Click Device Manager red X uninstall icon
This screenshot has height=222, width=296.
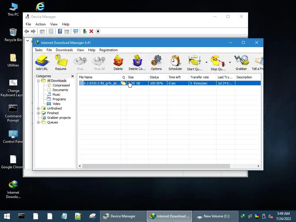(91, 31)
